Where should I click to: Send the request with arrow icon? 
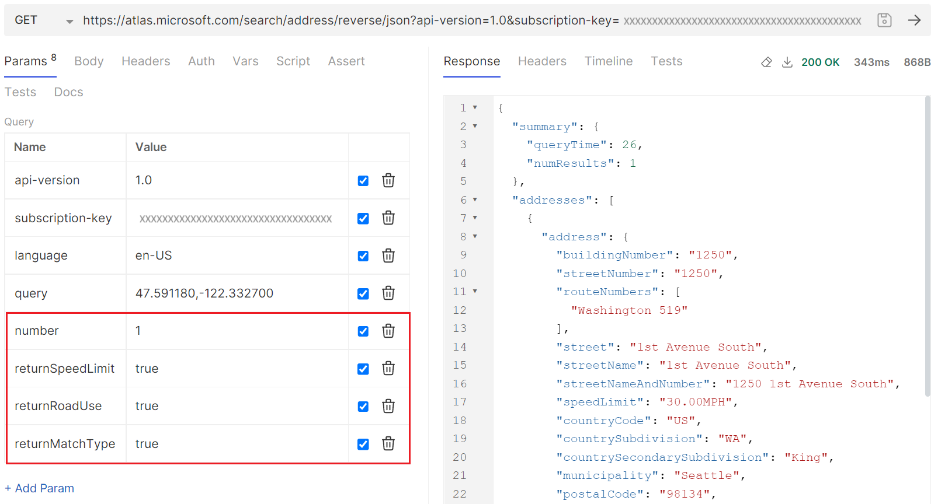click(914, 20)
